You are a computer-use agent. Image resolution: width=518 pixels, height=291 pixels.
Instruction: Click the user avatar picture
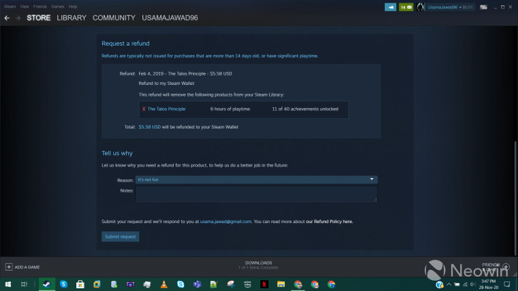421,7
